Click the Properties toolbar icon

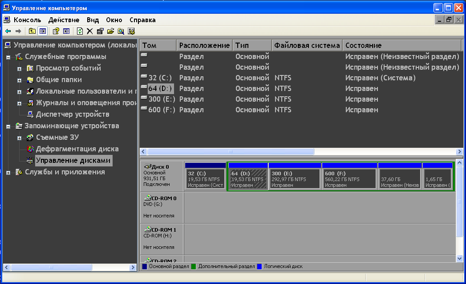coord(100,31)
